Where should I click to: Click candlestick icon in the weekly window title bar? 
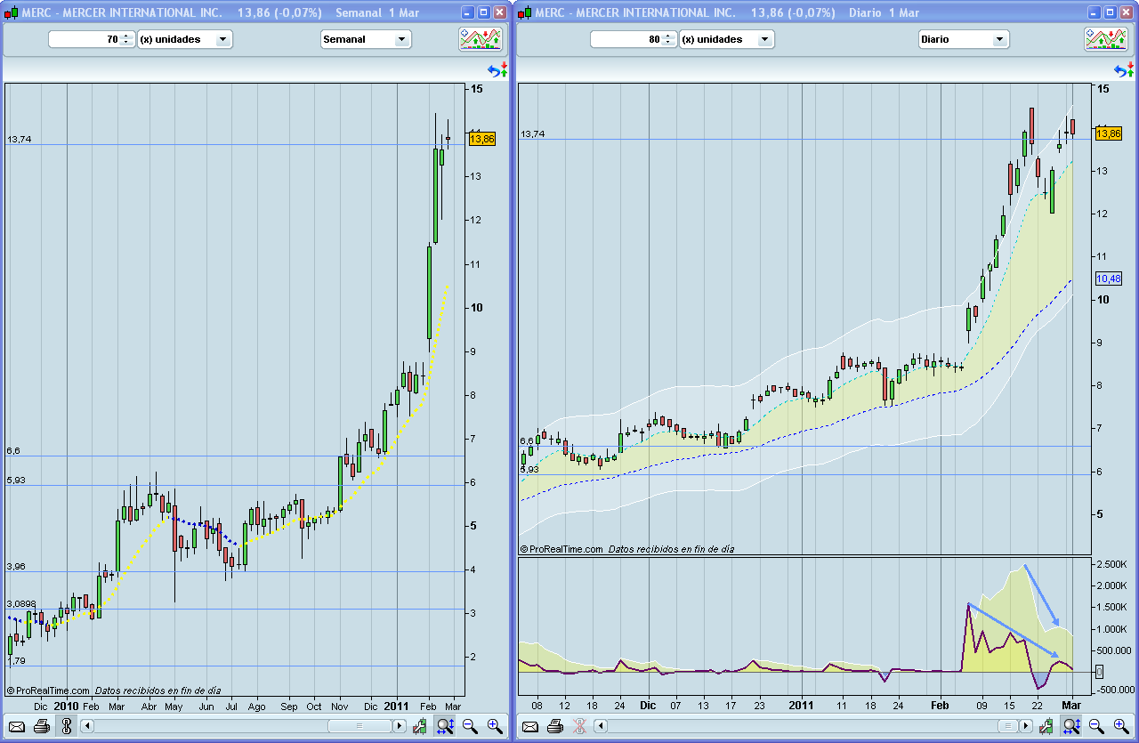[x=12, y=12]
